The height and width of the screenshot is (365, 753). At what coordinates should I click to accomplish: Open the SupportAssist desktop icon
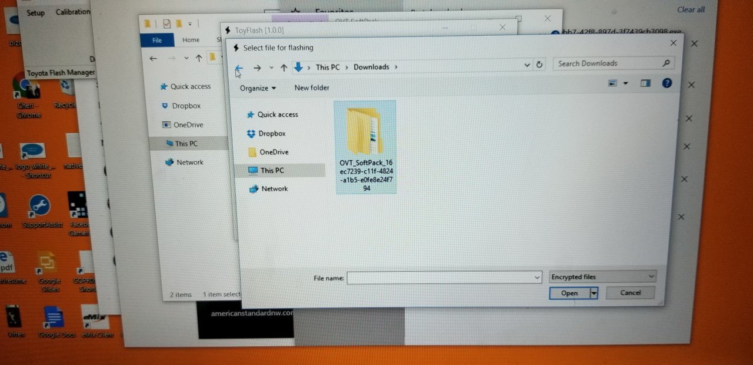pyautogui.click(x=42, y=211)
